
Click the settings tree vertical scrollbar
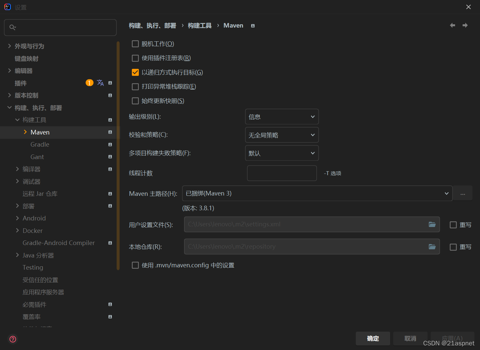click(118, 155)
